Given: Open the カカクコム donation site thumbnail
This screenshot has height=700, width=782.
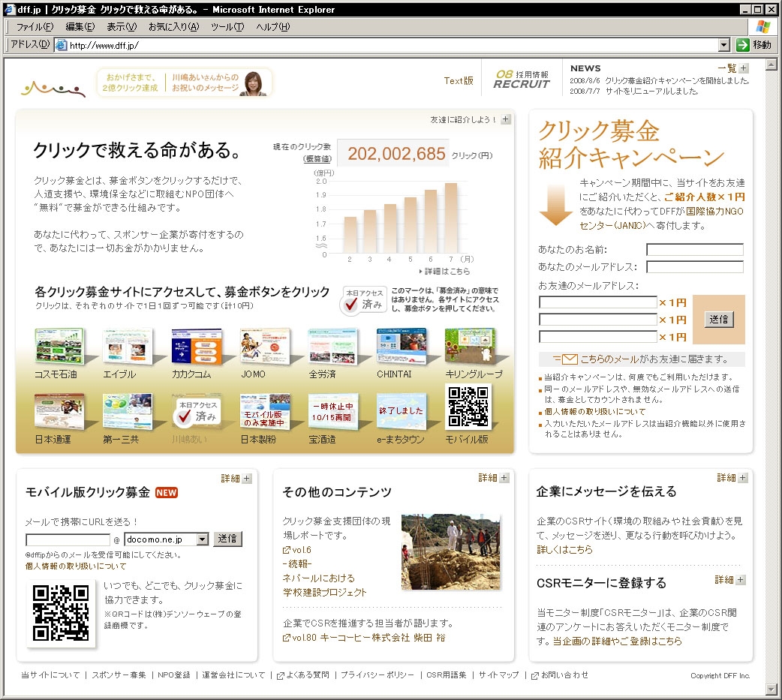Looking at the screenshot, I should [197, 346].
